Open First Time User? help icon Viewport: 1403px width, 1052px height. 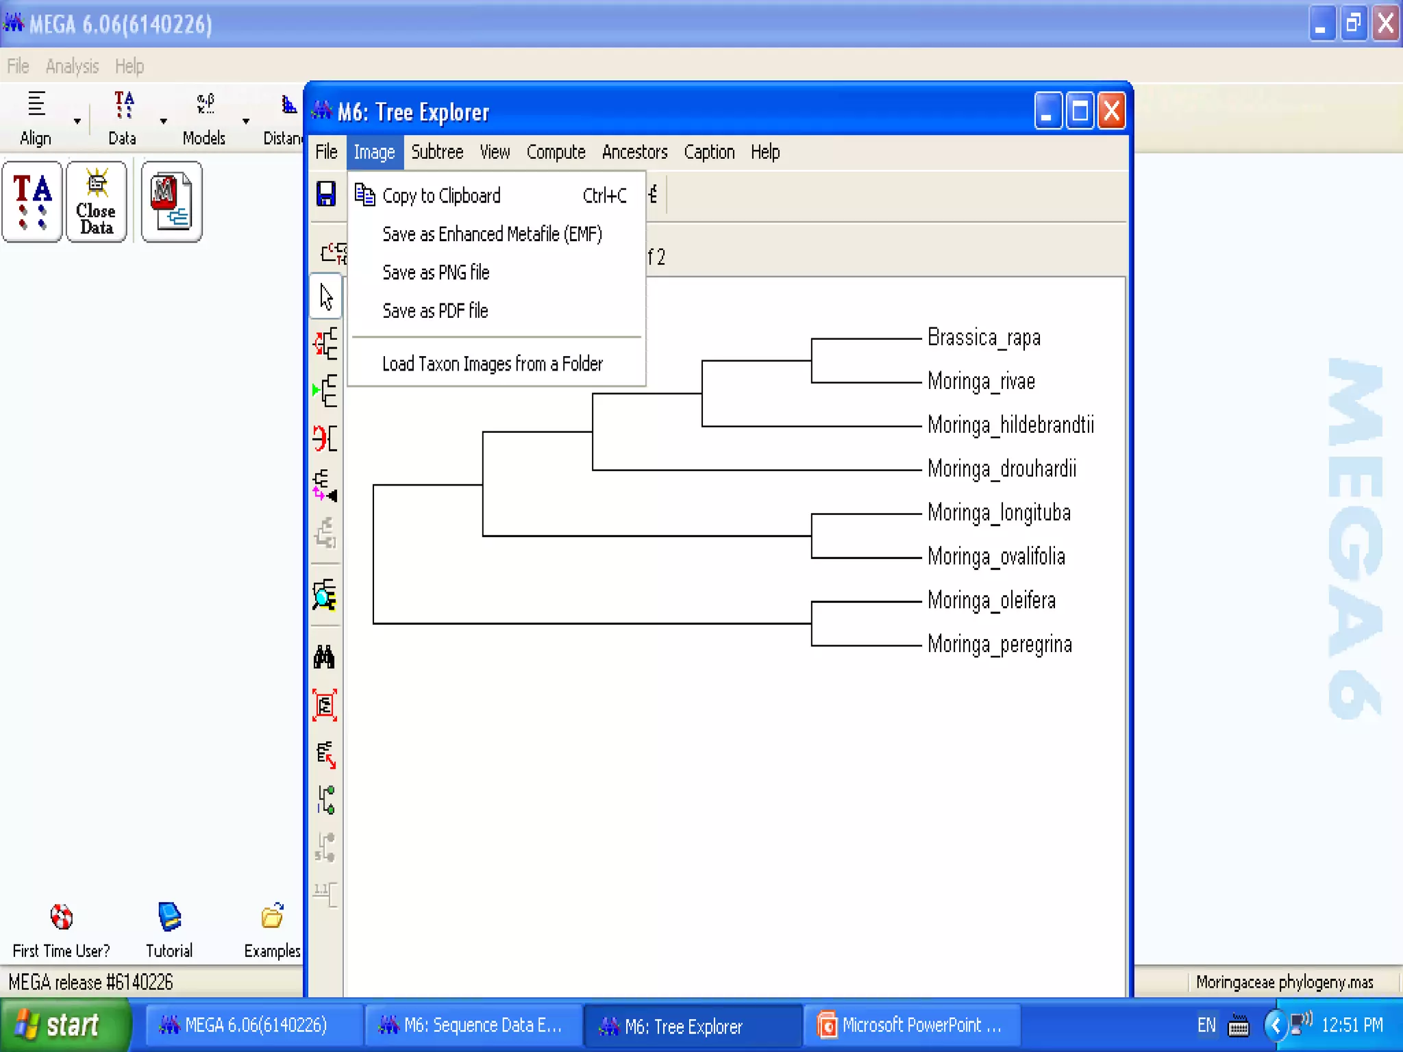coord(61,930)
